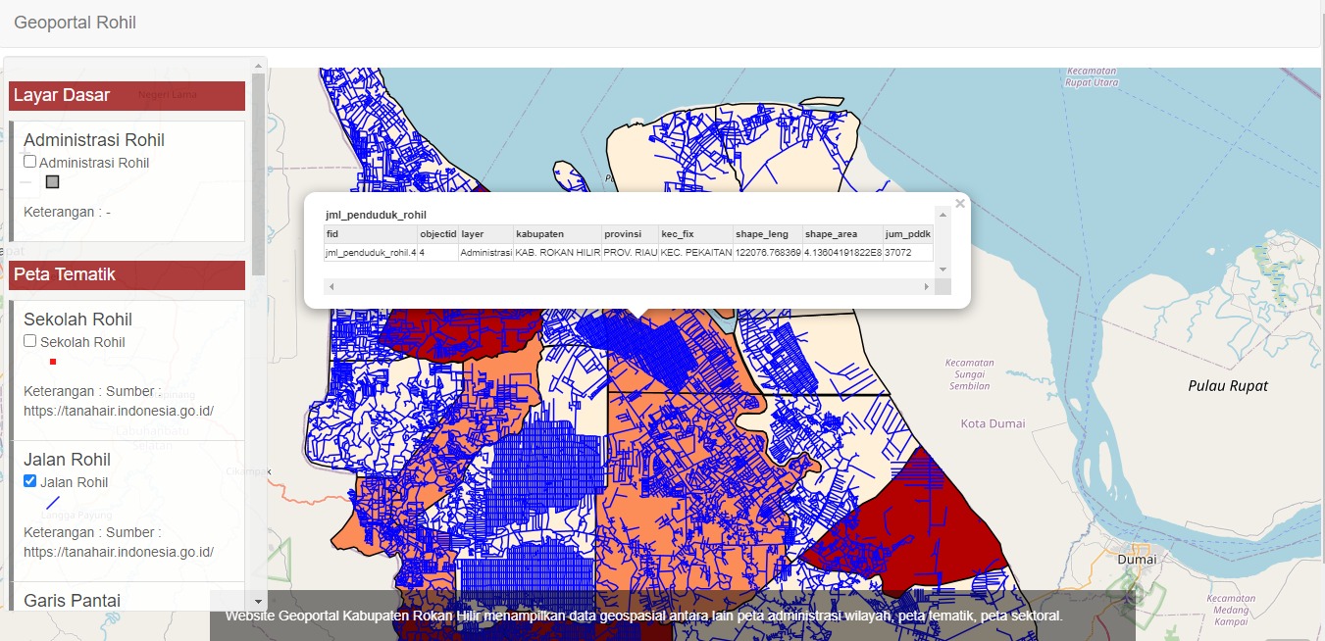
Task: Click the blue Jalan Rohil line symbol
Action: tap(53, 502)
